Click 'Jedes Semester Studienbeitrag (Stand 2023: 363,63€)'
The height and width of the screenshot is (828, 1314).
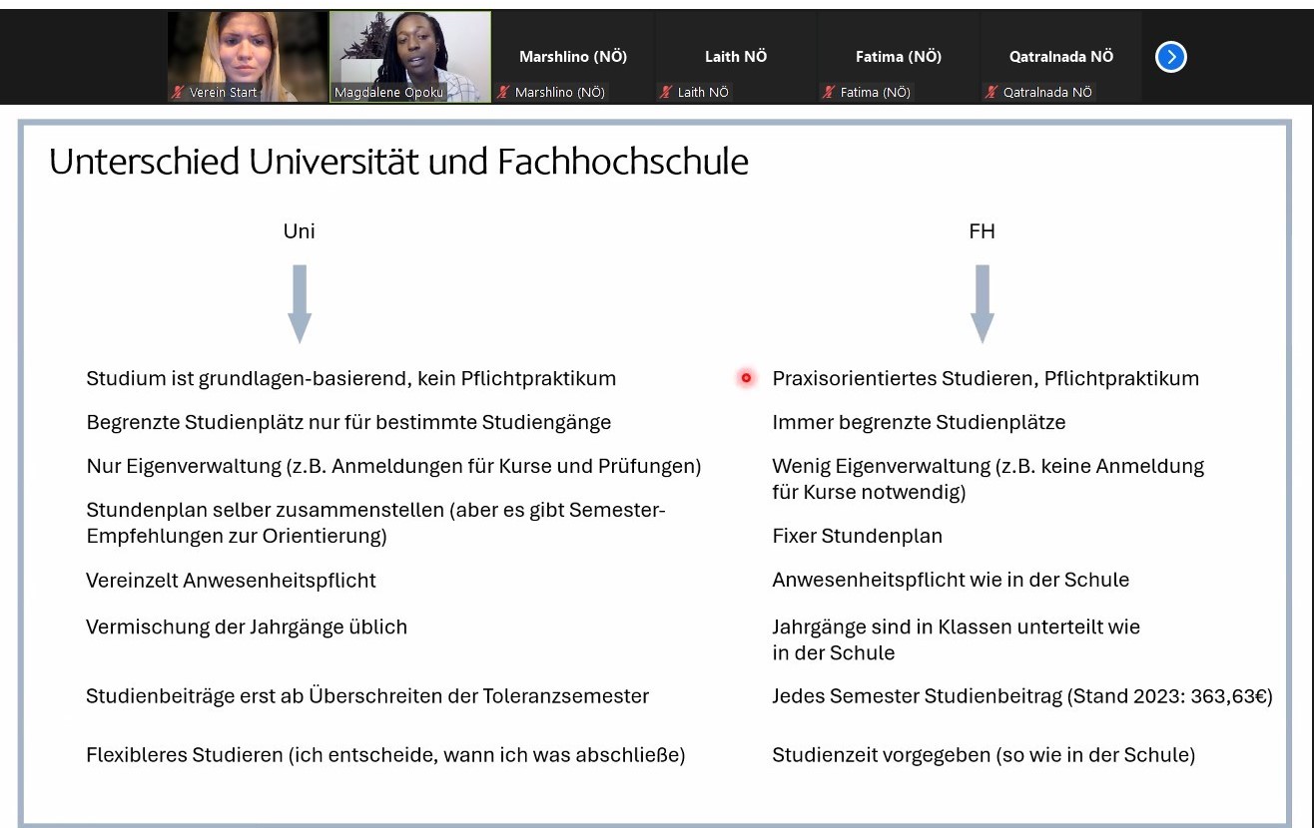[x=1022, y=696]
